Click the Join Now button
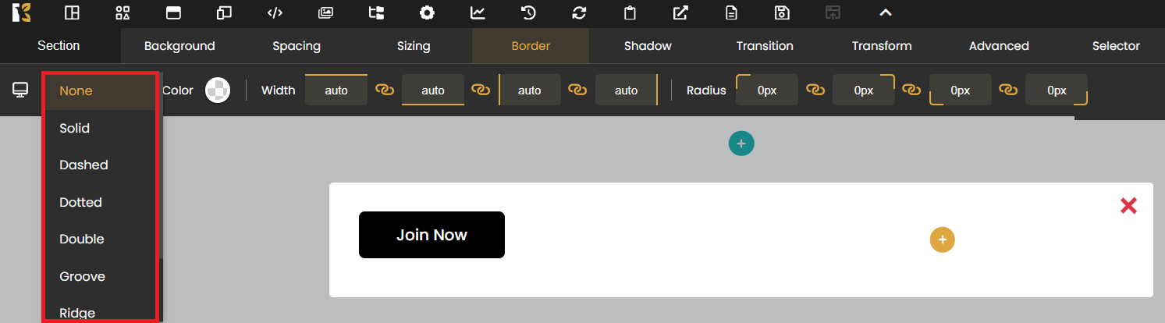The image size is (1165, 323). click(432, 235)
